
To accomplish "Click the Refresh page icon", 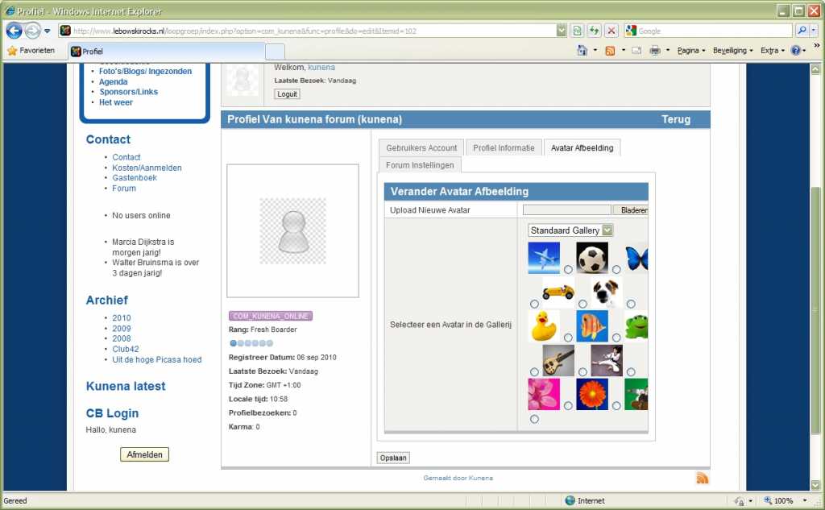I will (594, 31).
